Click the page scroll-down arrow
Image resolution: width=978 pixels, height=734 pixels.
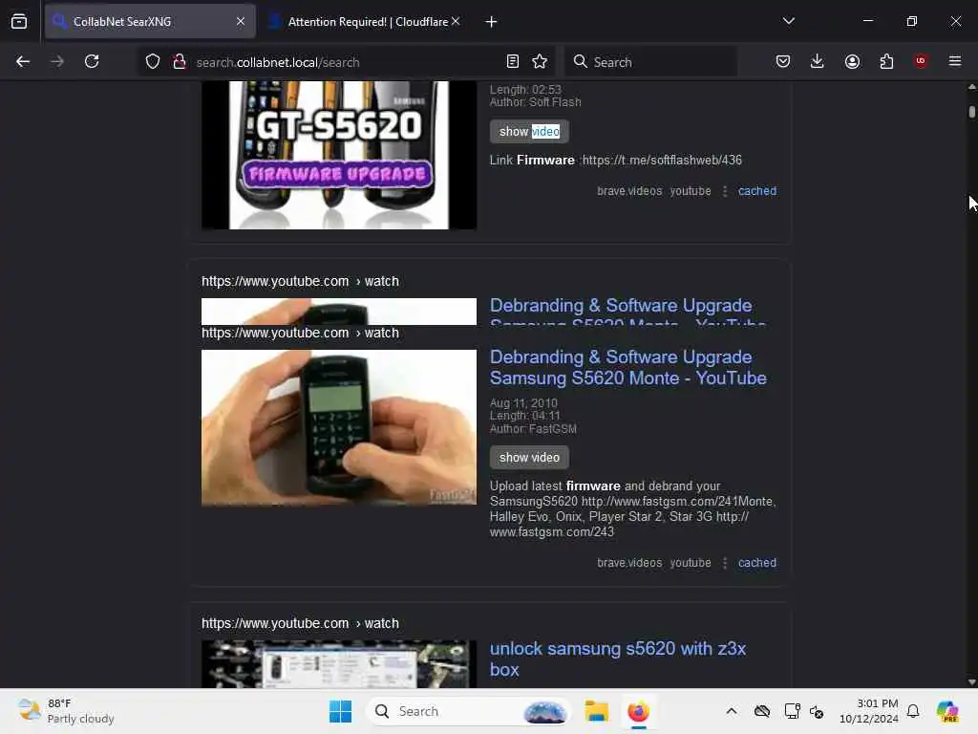click(x=971, y=682)
